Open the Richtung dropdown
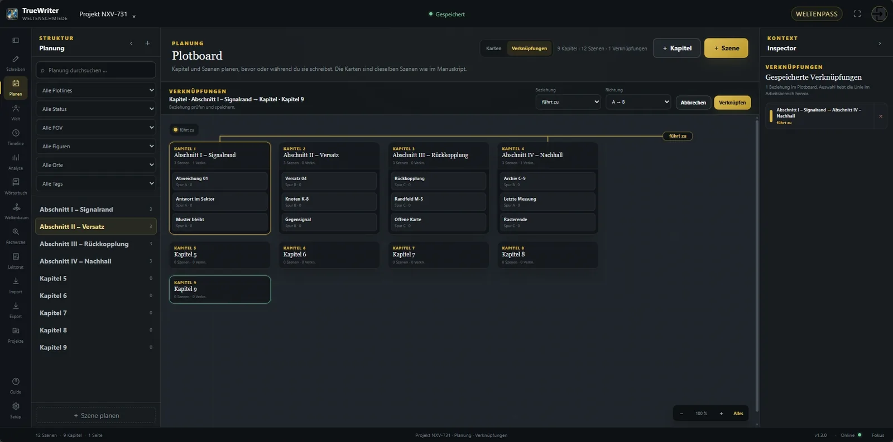893x442 pixels. click(638, 102)
